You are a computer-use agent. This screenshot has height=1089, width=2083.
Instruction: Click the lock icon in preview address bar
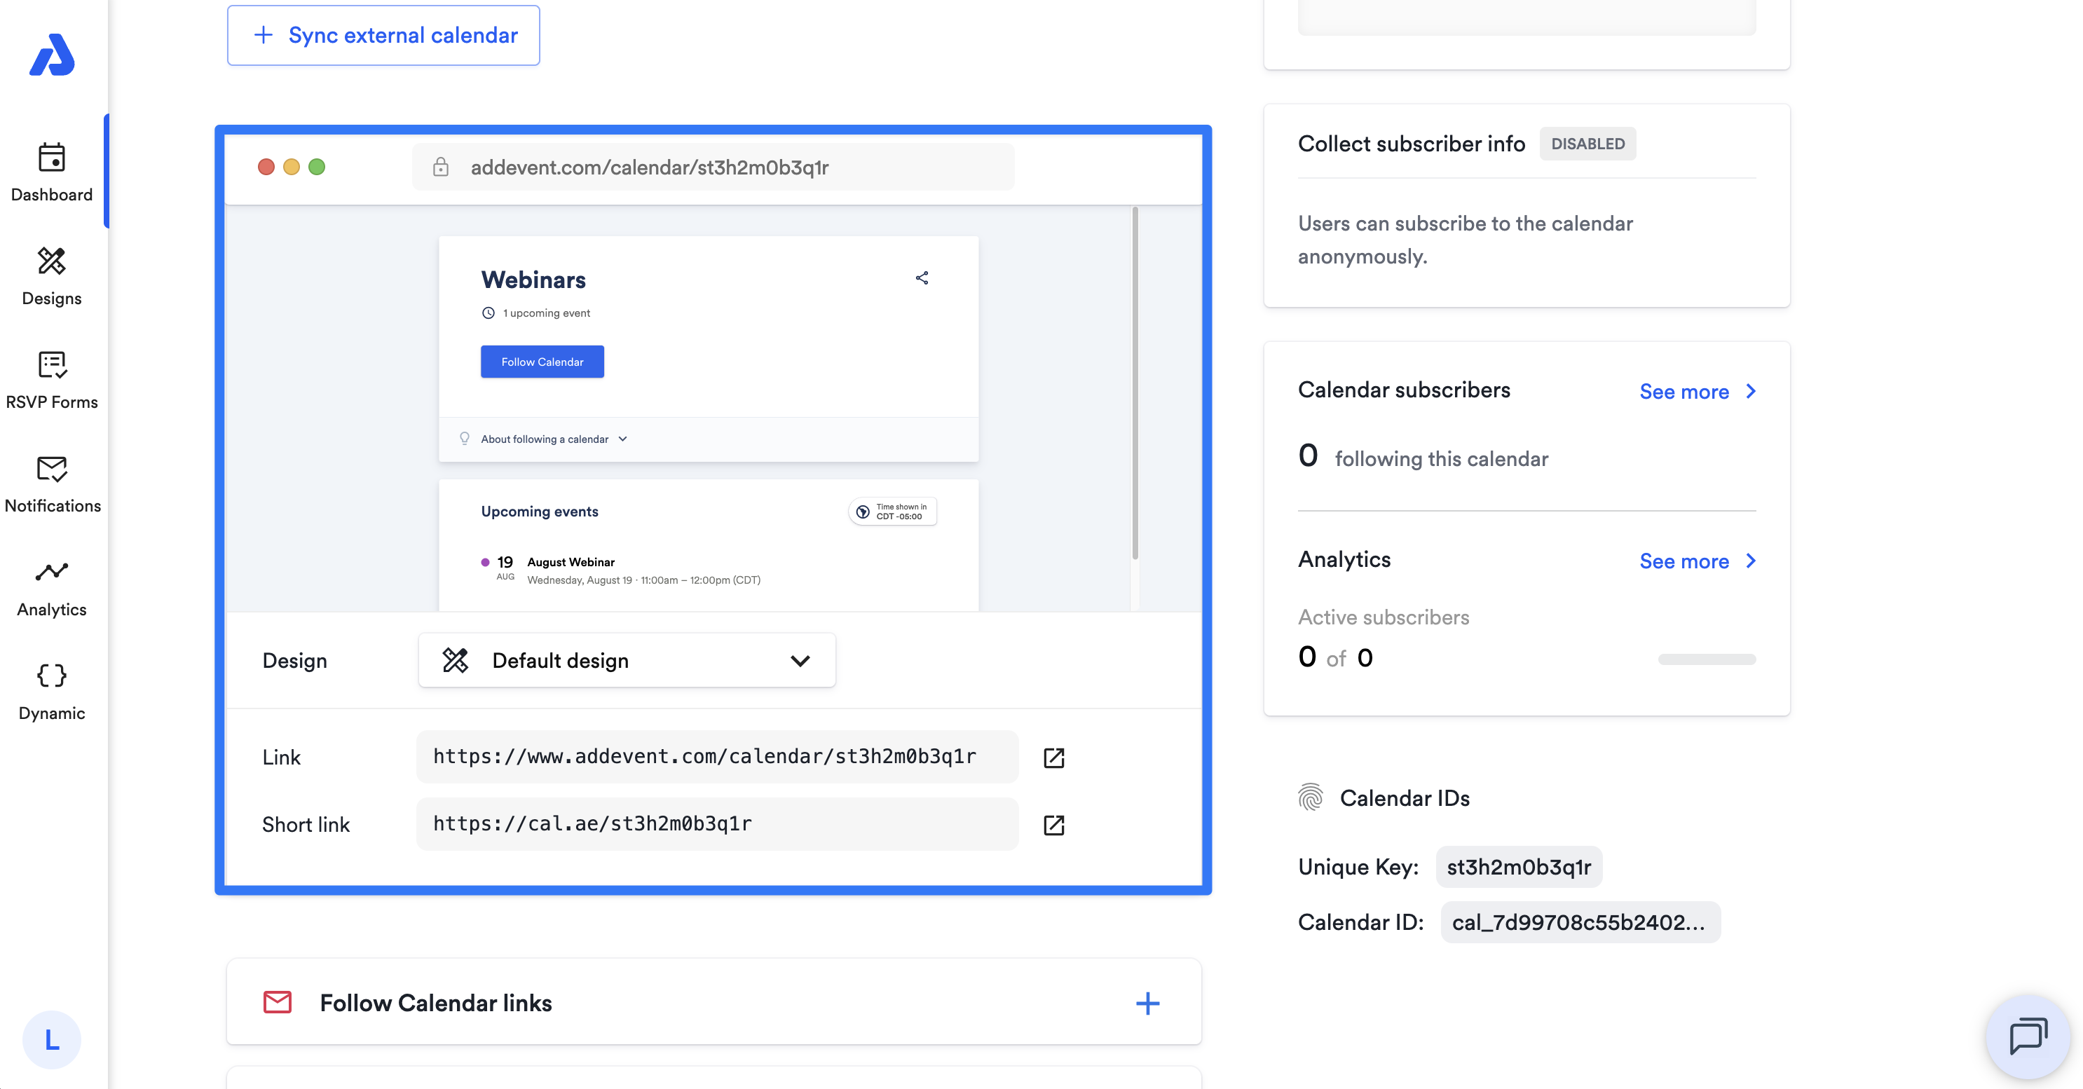pos(441,167)
